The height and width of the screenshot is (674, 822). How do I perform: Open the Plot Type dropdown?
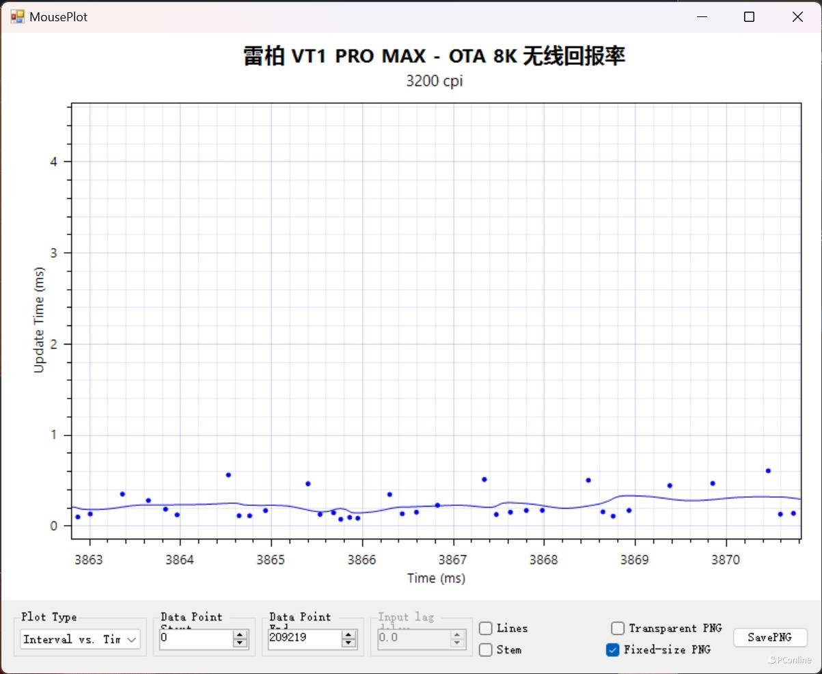[80, 640]
